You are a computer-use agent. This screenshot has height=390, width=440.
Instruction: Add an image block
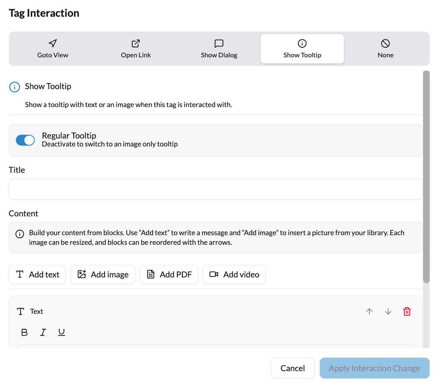[103, 275]
